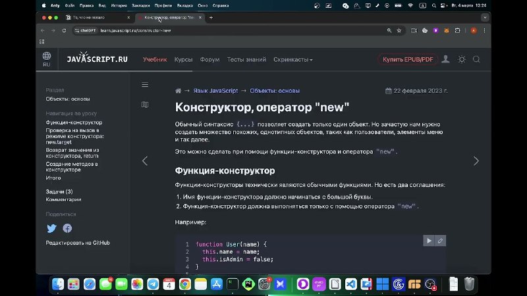Open the Форум nav item
The height and width of the screenshot is (296, 527).
click(209, 59)
